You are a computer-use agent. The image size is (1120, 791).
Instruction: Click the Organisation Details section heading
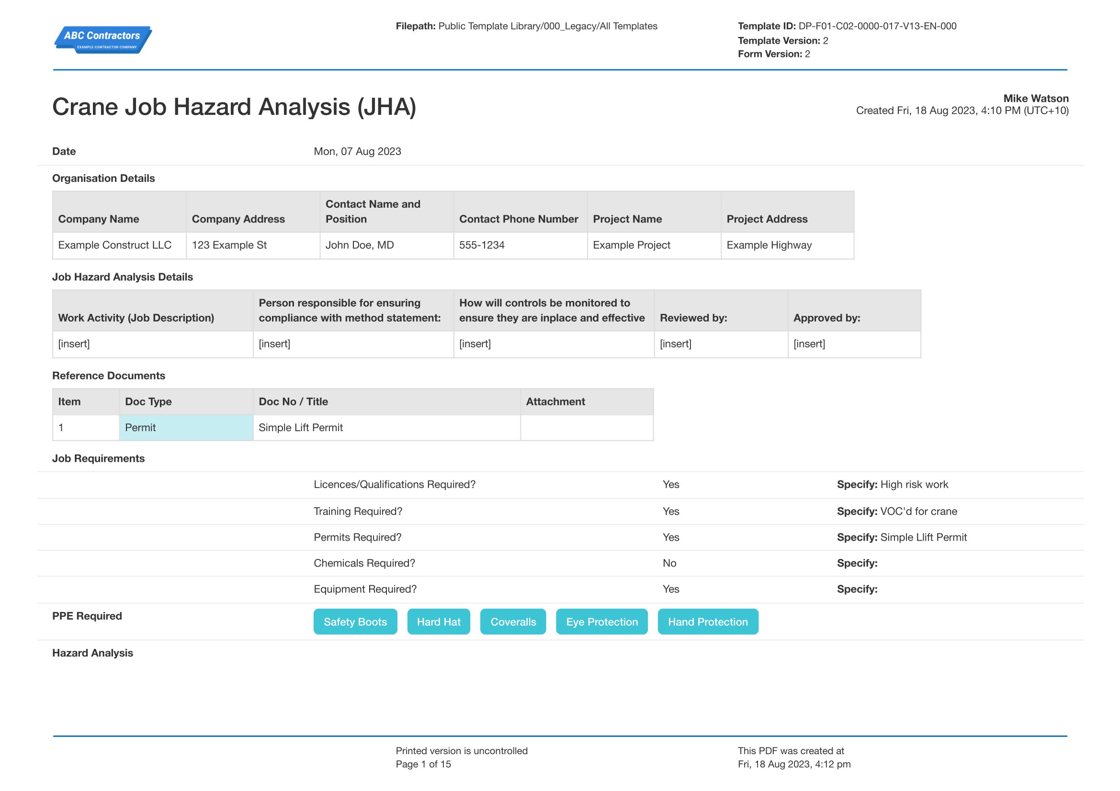(x=103, y=178)
